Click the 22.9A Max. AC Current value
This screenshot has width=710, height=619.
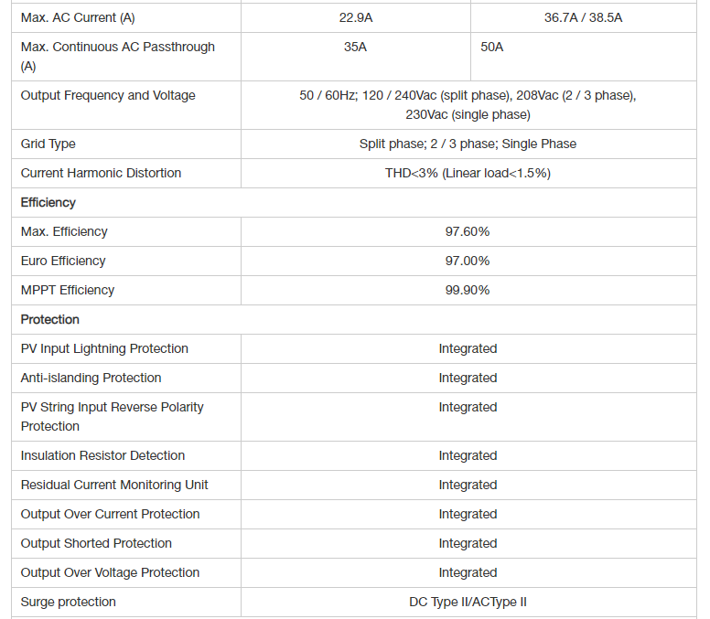click(x=355, y=17)
